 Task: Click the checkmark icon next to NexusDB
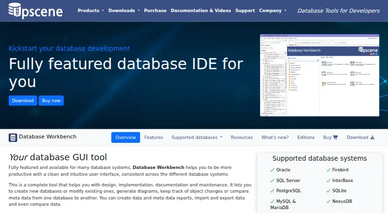[x=328, y=201]
